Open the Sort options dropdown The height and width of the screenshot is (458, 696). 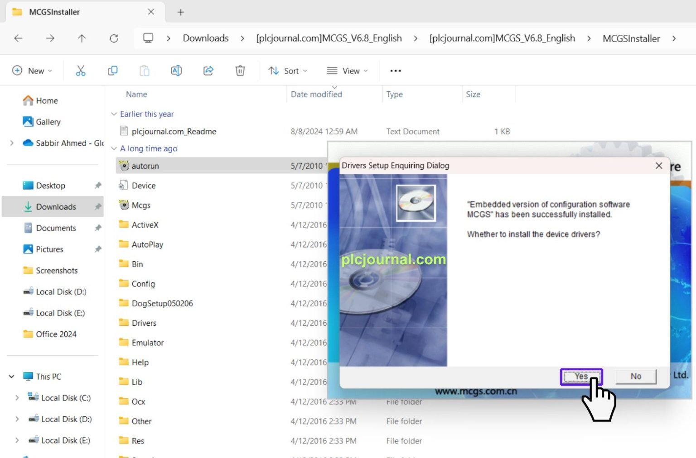pyautogui.click(x=287, y=70)
